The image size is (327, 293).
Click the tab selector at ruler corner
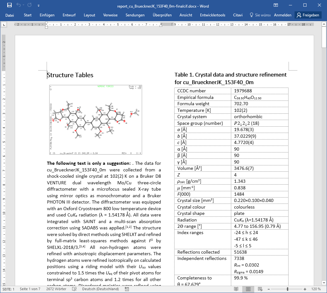pyautogui.click(x=4, y=25)
